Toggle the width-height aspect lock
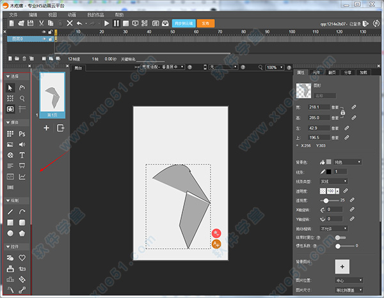 click(342, 113)
